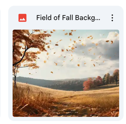Show more actions for Field of Fall file
Viewport: 126px width, 124px height.
(x=112, y=18)
